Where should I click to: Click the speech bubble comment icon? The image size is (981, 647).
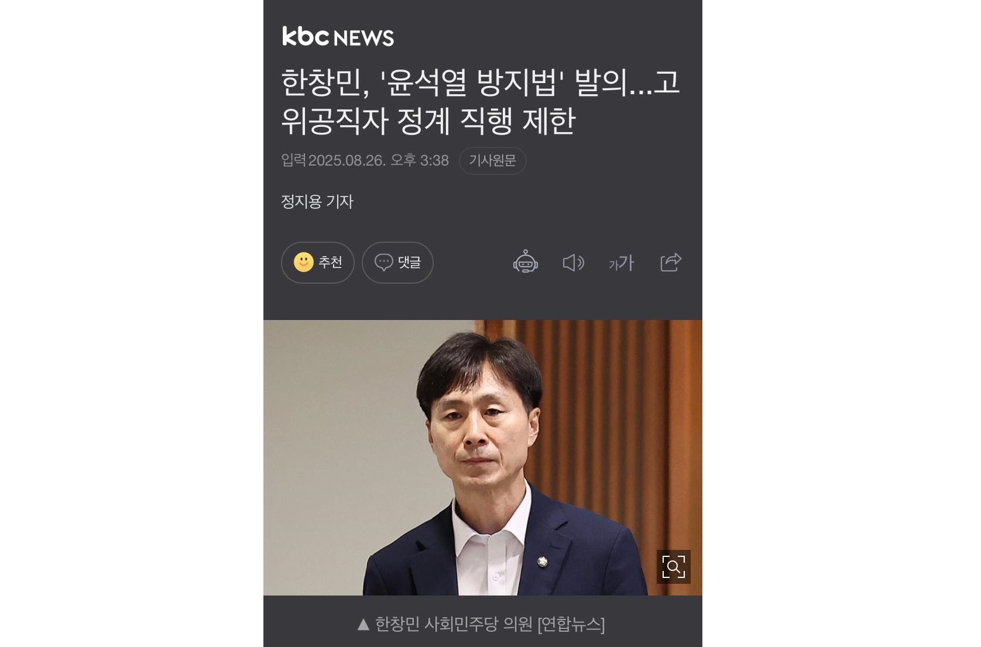[x=384, y=262]
